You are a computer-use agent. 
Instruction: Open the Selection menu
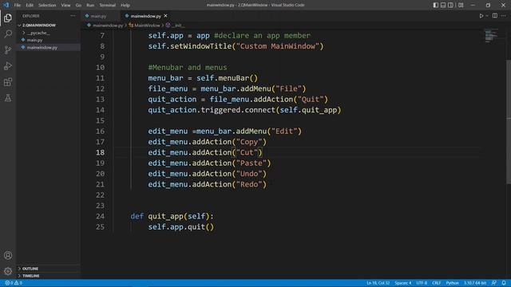[47, 6]
